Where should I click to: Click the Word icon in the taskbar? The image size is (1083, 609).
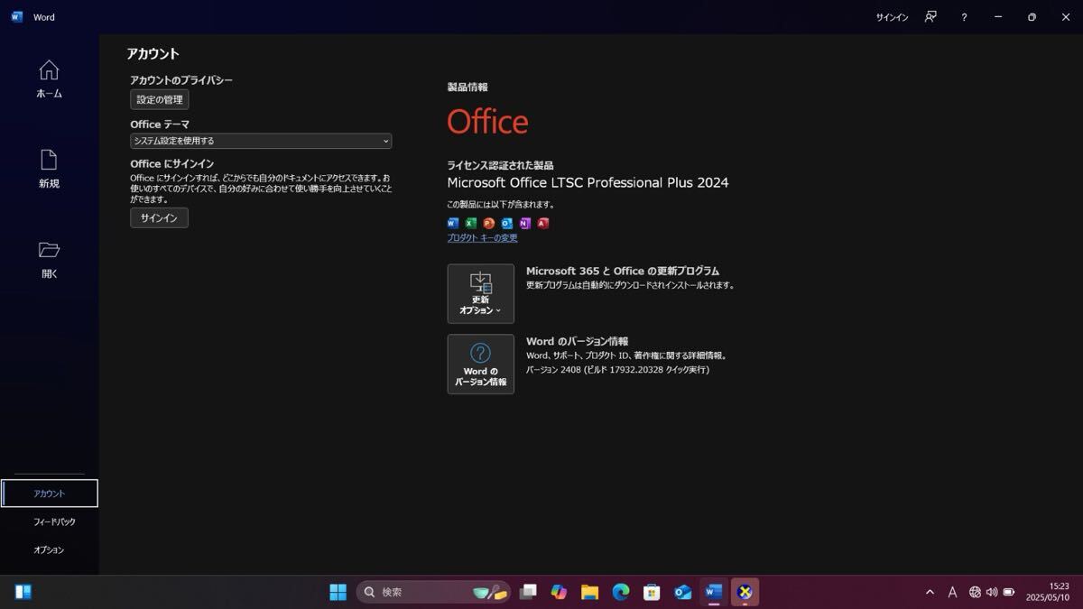(714, 592)
